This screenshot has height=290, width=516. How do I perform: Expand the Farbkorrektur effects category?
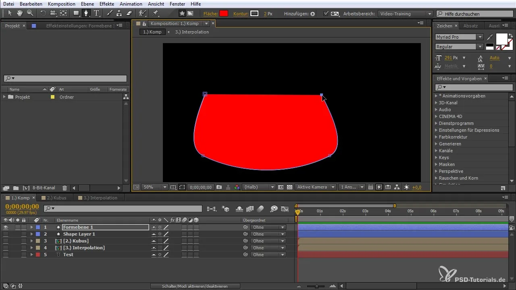[x=436, y=137]
